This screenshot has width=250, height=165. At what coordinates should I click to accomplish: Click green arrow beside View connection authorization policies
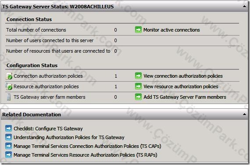click(x=138, y=75)
